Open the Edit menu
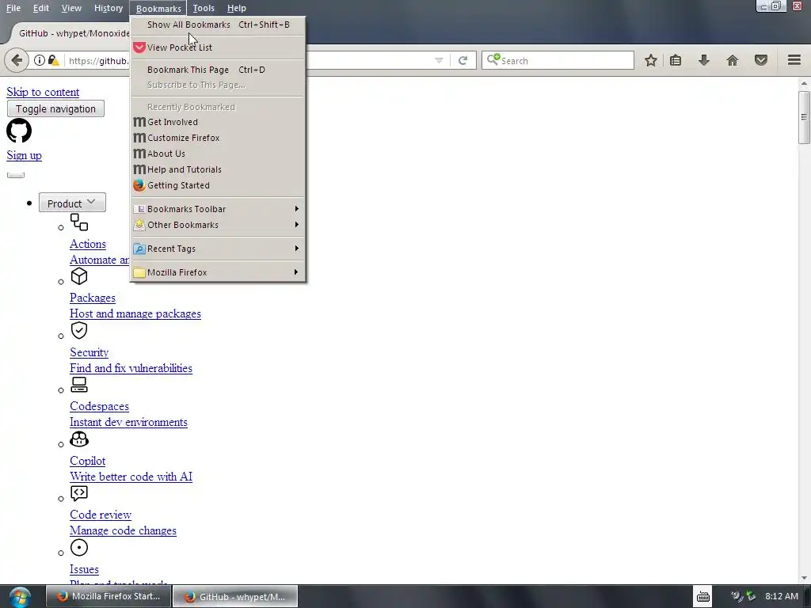The image size is (811, 608). click(x=41, y=8)
